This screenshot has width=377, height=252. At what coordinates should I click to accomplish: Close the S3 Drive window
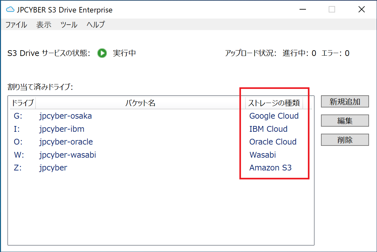pos(361,10)
